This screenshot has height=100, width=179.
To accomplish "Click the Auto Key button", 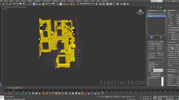I will pyautogui.click(x=160, y=97).
